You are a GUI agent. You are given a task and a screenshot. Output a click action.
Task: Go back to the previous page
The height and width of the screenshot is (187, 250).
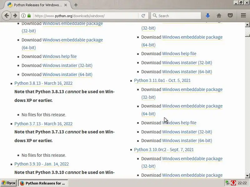click(x=7, y=16)
